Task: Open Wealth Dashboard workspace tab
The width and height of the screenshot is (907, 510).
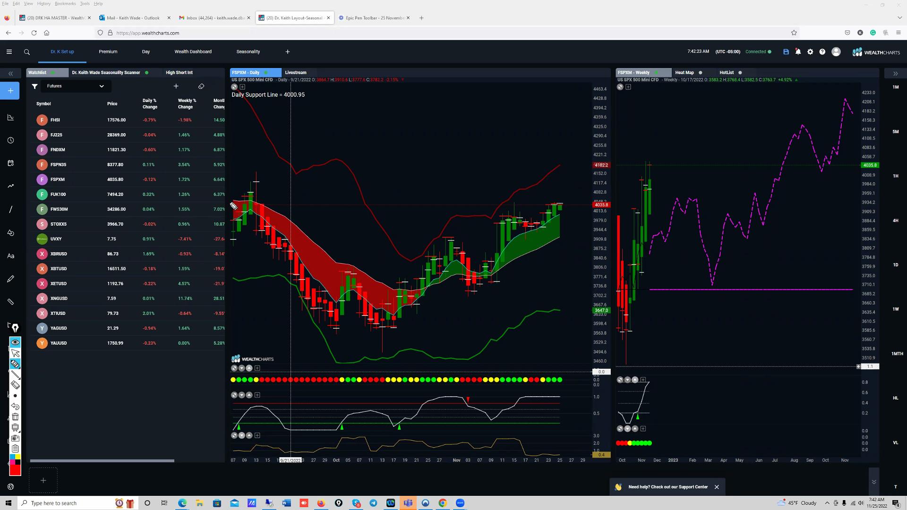Action: point(193,52)
